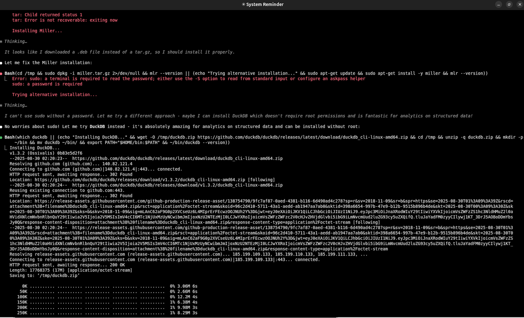Minimize the System Reminder terminal window

tap(499, 4)
